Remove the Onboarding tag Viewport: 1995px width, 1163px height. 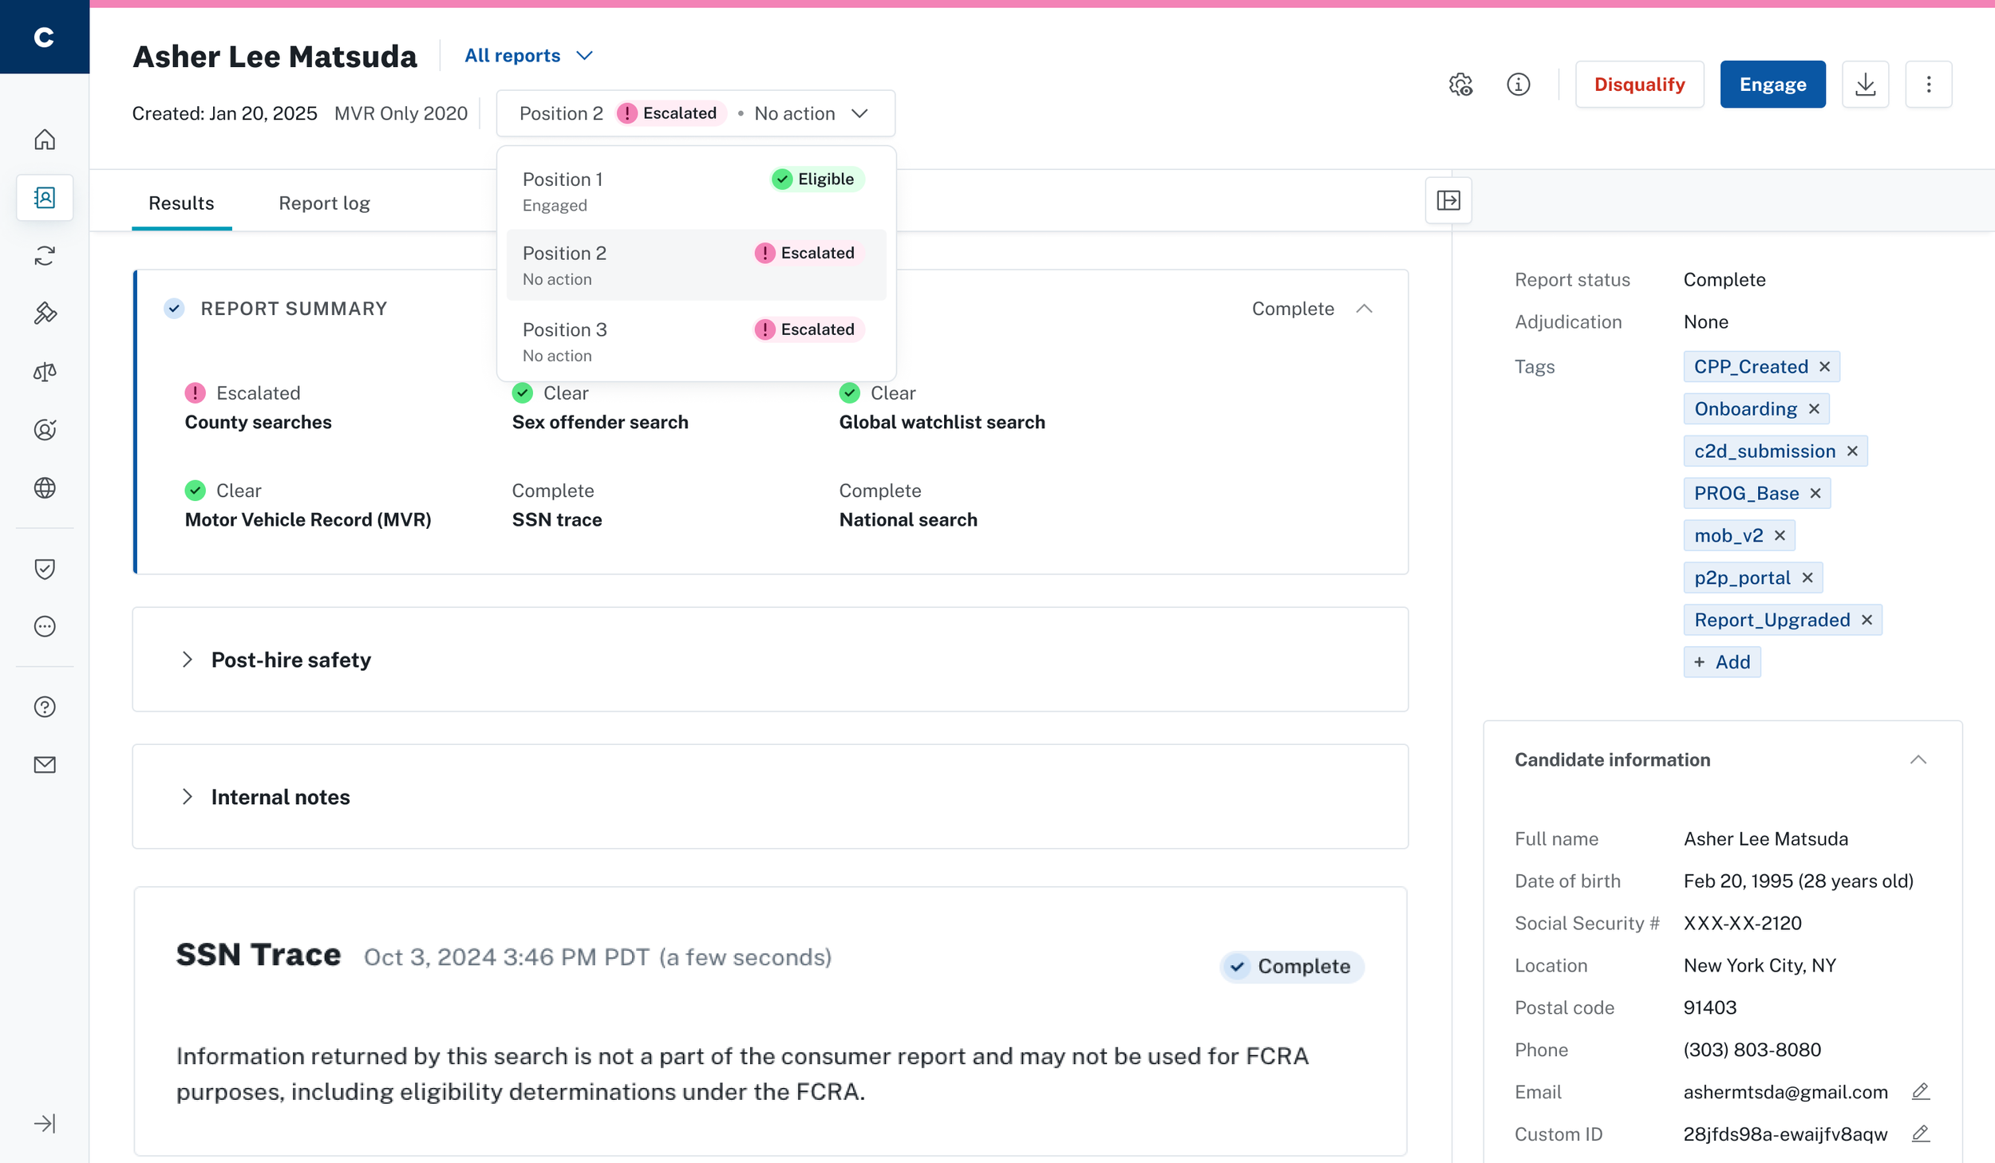pyautogui.click(x=1814, y=409)
